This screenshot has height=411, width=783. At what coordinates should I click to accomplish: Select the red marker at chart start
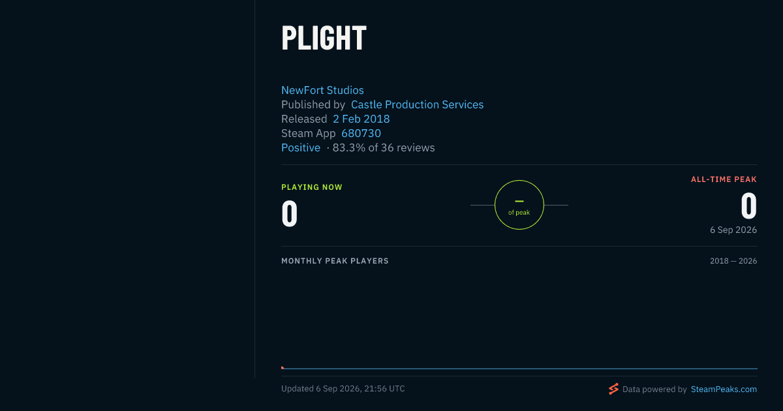(x=283, y=367)
